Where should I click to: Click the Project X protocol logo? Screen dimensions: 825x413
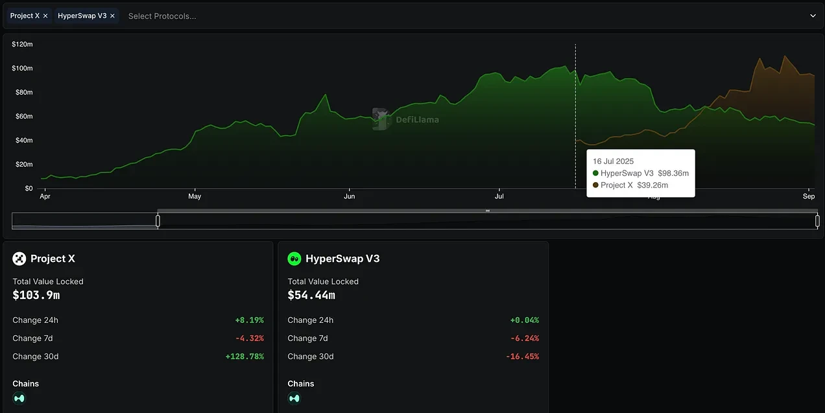tap(19, 258)
